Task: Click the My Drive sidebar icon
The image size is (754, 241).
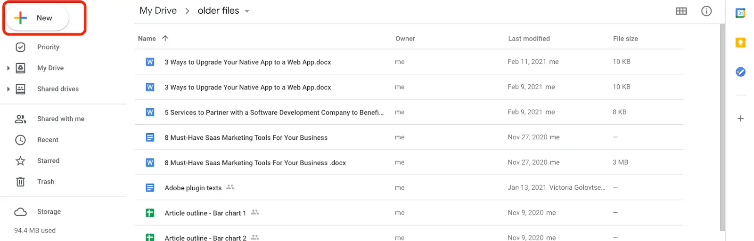Action: (x=20, y=68)
